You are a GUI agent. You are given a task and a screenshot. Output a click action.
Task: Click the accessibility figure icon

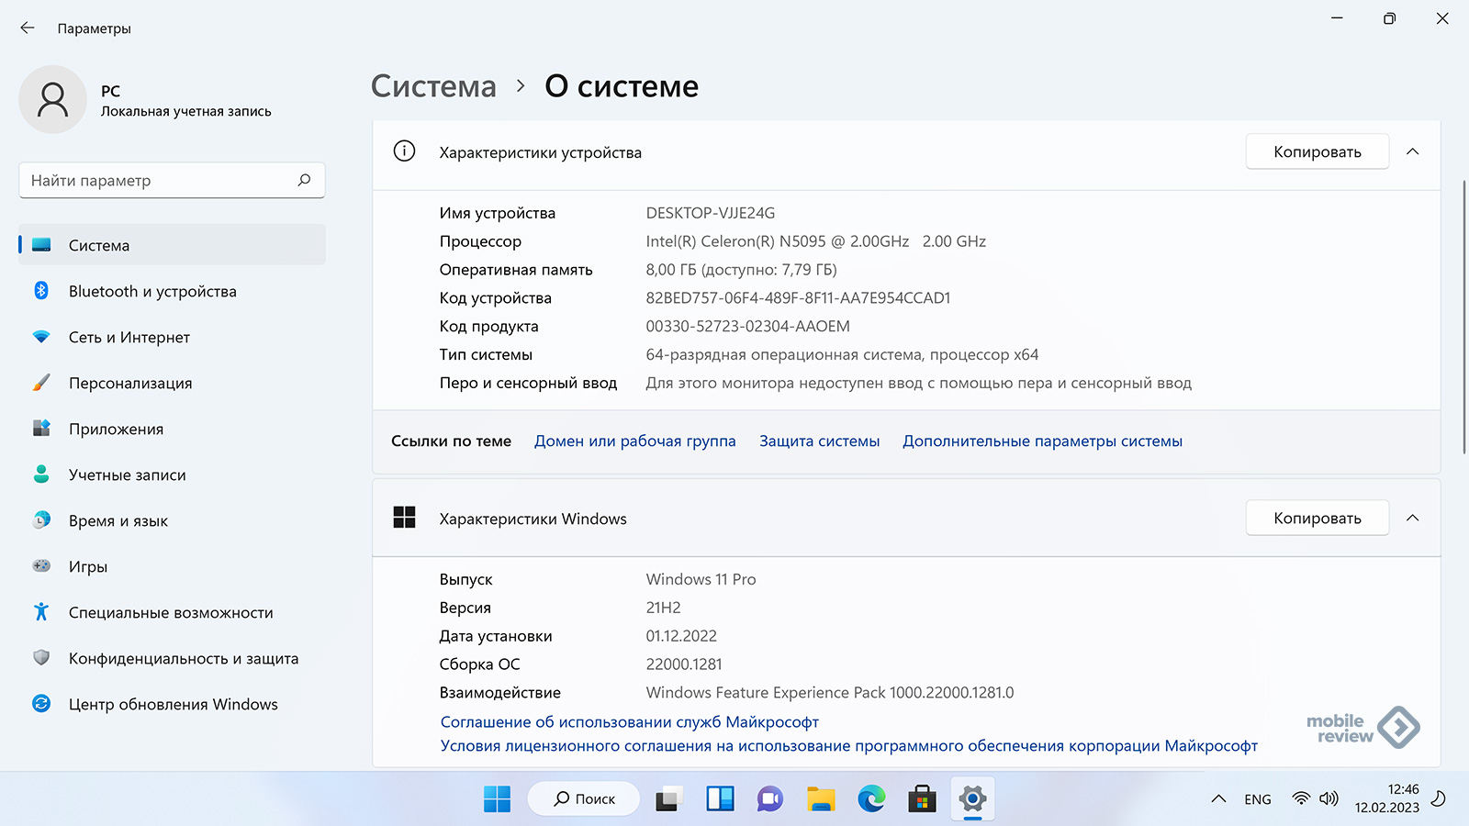41,611
